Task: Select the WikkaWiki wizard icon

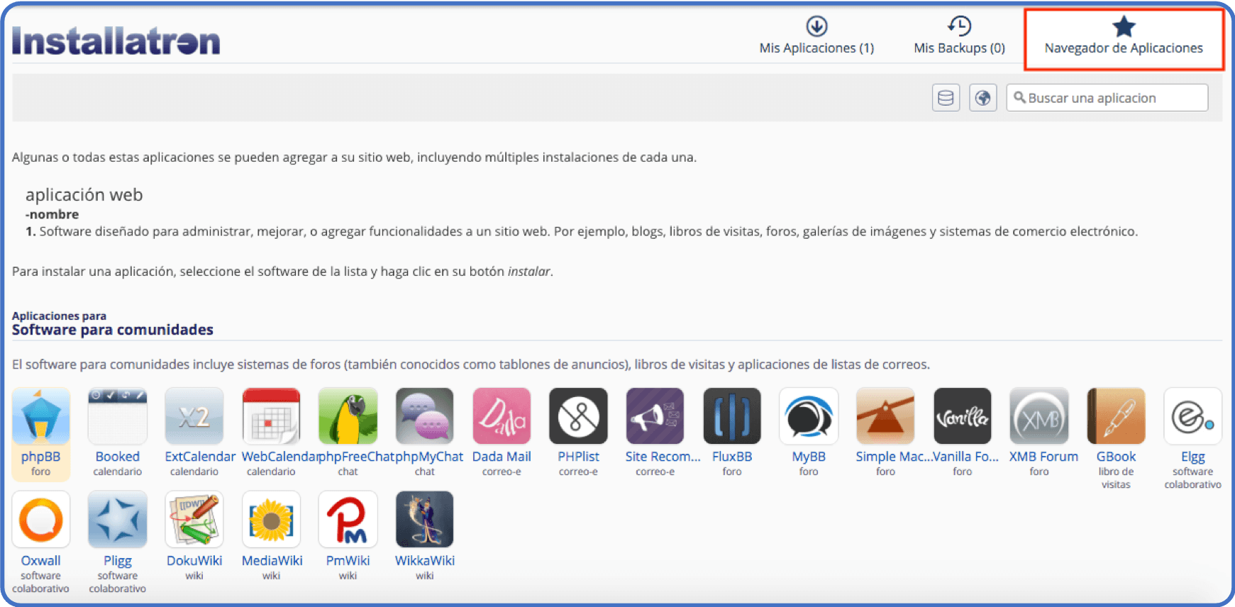Action: (x=425, y=520)
